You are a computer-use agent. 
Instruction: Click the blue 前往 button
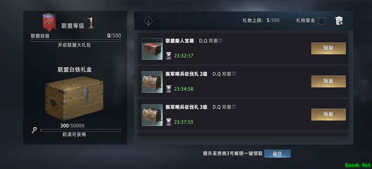277,154
